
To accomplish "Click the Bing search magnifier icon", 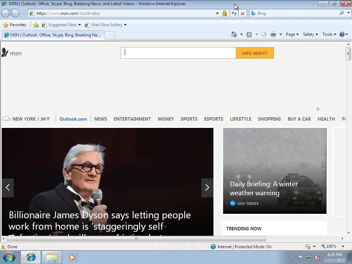I will pyautogui.click(x=342, y=13).
